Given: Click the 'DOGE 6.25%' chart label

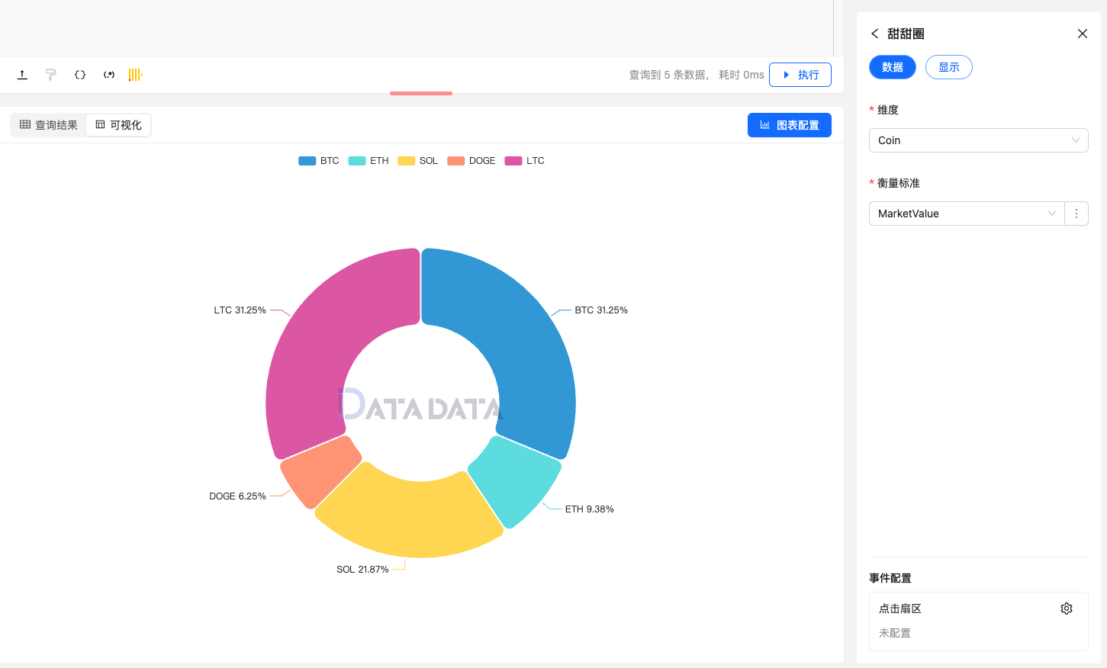Looking at the screenshot, I should coord(237,496).
